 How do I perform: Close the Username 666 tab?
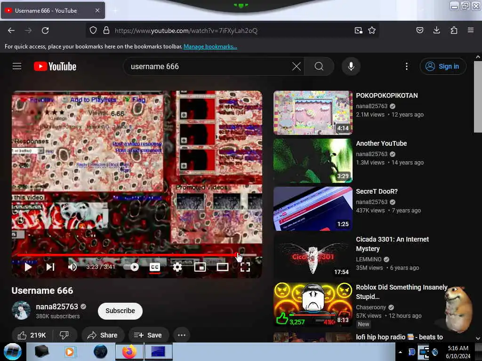[97, 10]
